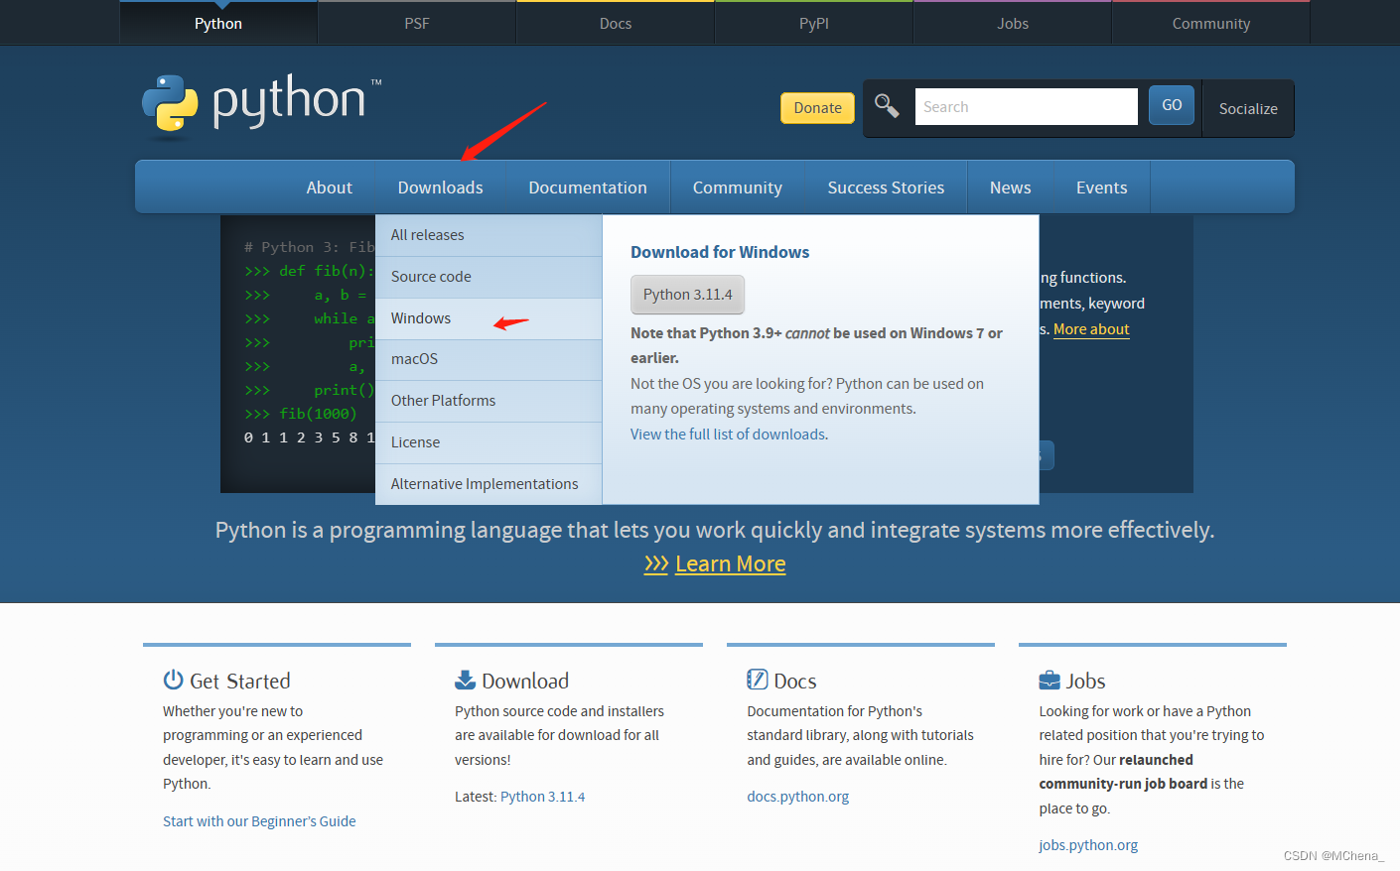Image resolution: width=1400 pixels, height=871 pixels.
Task: Open the Community top tab
Action: (1211, 23)
